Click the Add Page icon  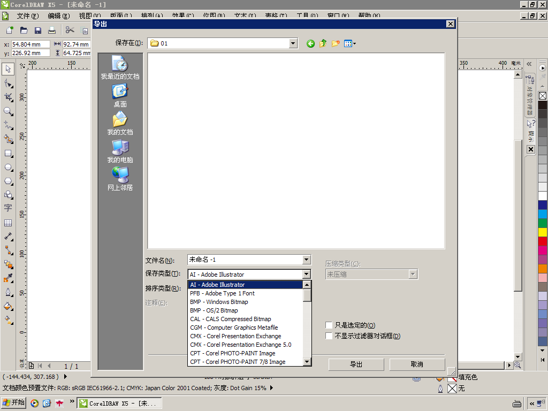coord(31,366)
